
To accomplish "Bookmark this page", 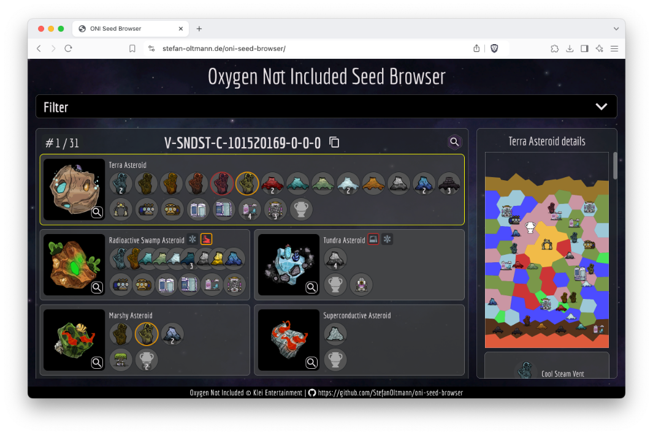I will click(x=132, y=48).
